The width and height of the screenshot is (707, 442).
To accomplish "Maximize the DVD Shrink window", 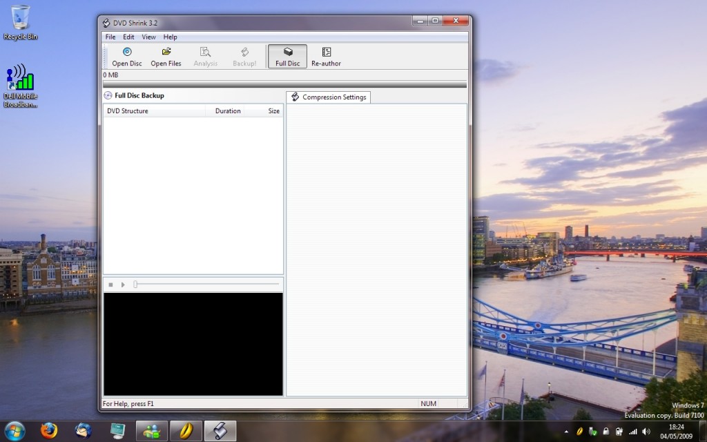I will (435, 21).
